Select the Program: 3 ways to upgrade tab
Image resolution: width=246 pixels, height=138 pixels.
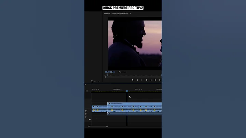pyautogui.click(x=116, y=13)
